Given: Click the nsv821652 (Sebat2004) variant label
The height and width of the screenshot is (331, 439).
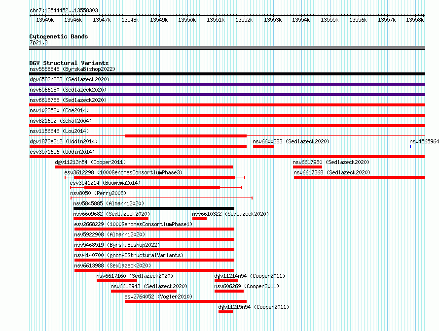Looking at the screenshot, I should pos(61,121).
